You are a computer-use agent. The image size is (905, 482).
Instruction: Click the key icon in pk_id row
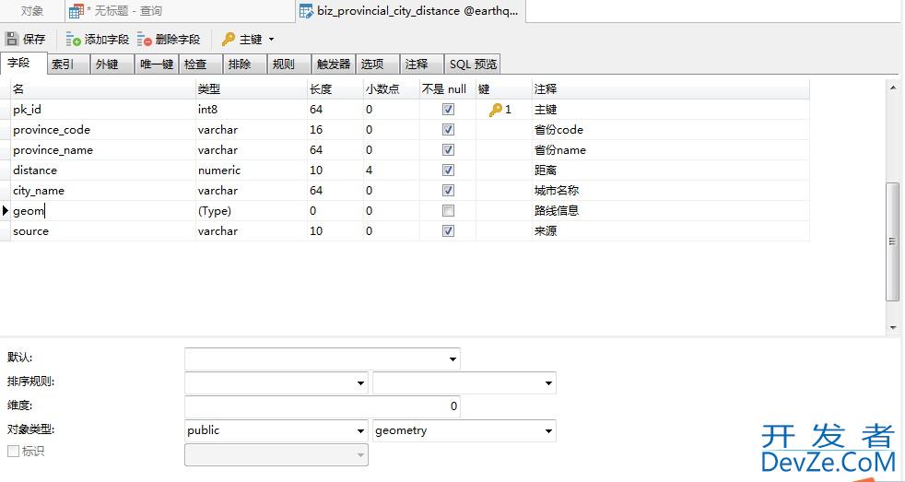(496, 110)
